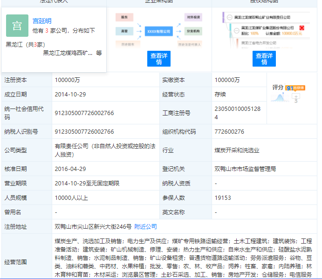Image resolution: width=322 pixels, height=279 pixels.
Task: Open legal representative 宫延明 profile link
Action: pyautogui.click(x=42, y=21)
